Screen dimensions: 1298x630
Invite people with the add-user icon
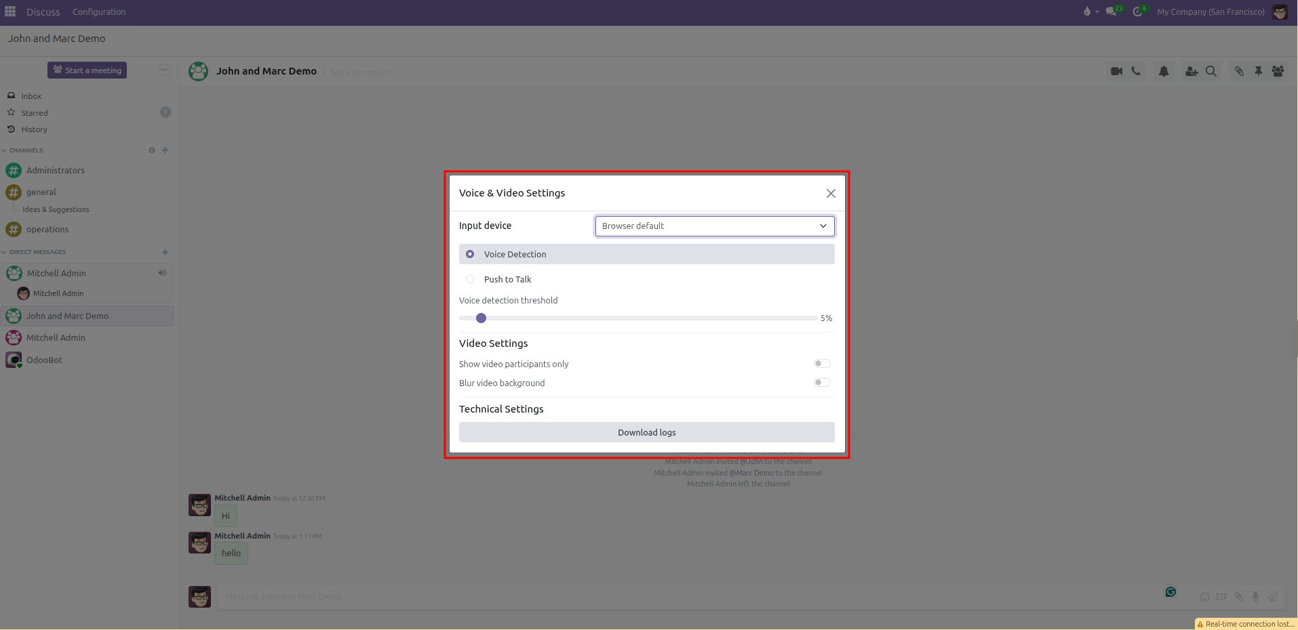[1192, 71]
